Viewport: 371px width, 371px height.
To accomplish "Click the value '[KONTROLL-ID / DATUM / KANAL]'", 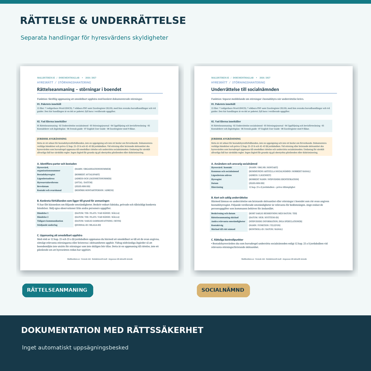I will [x=266, y=229].
